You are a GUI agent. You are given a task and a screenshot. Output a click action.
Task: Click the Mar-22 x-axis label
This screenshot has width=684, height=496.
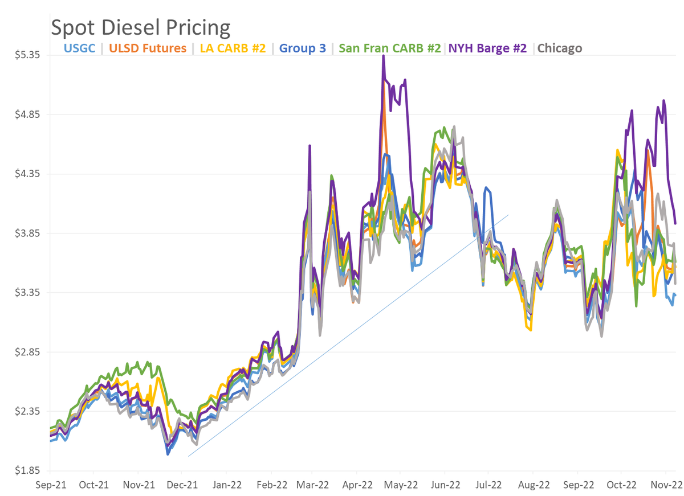(312, 485)
